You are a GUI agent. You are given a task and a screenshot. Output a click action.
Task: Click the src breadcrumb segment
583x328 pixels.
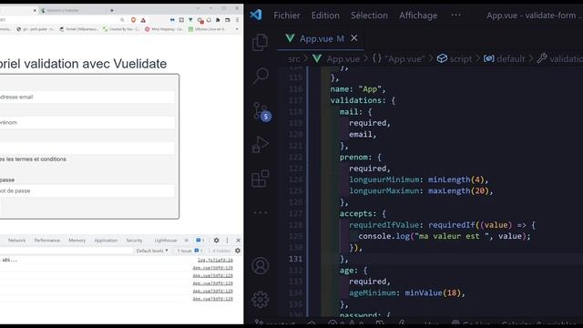coord(293,58)
